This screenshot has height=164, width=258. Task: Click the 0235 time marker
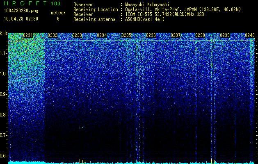pyautogui.click(x=126, y=35)
